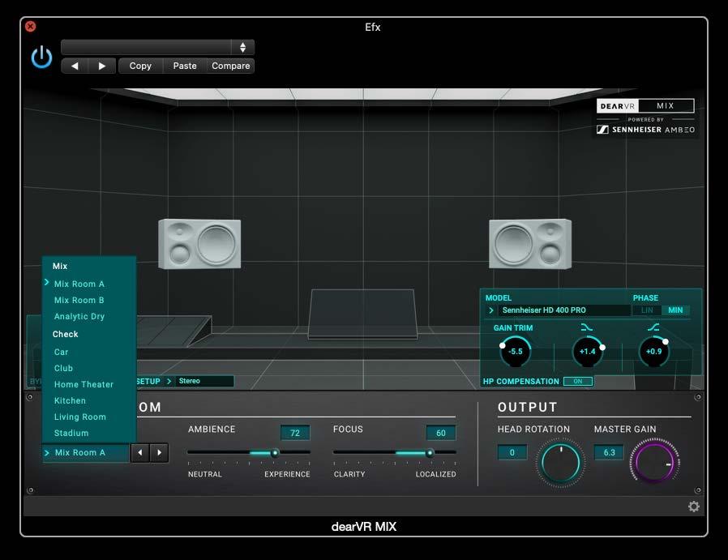Click the Focus value field 60

coord(441,433)
